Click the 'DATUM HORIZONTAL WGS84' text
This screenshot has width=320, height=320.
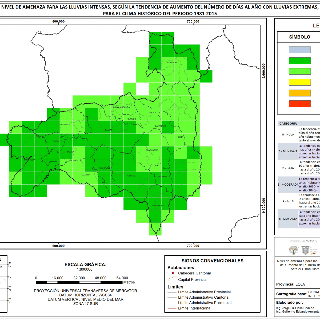click(x=85, y=295)
